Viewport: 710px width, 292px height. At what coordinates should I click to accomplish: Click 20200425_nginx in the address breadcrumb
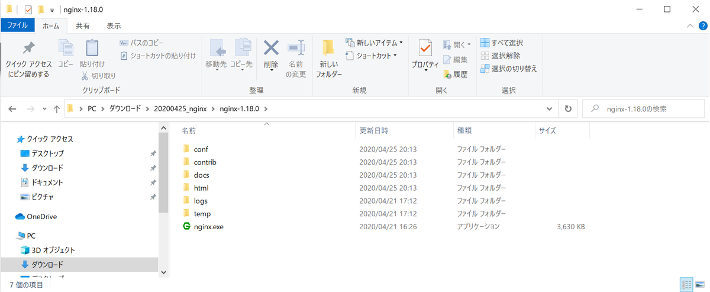click(180, 109)
